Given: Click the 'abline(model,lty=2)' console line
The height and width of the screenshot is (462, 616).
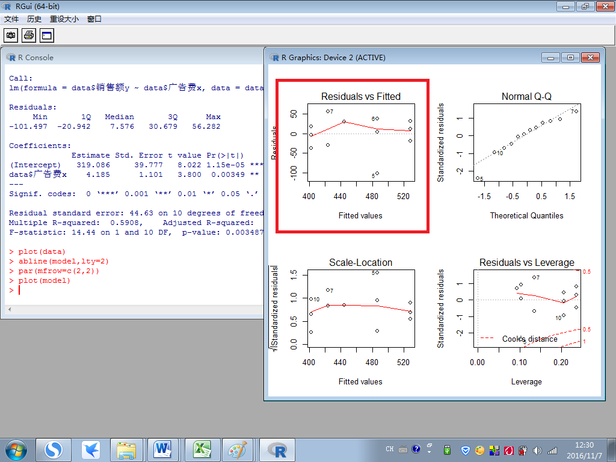Looking at the screenshot, I should [x=63, y=261].
